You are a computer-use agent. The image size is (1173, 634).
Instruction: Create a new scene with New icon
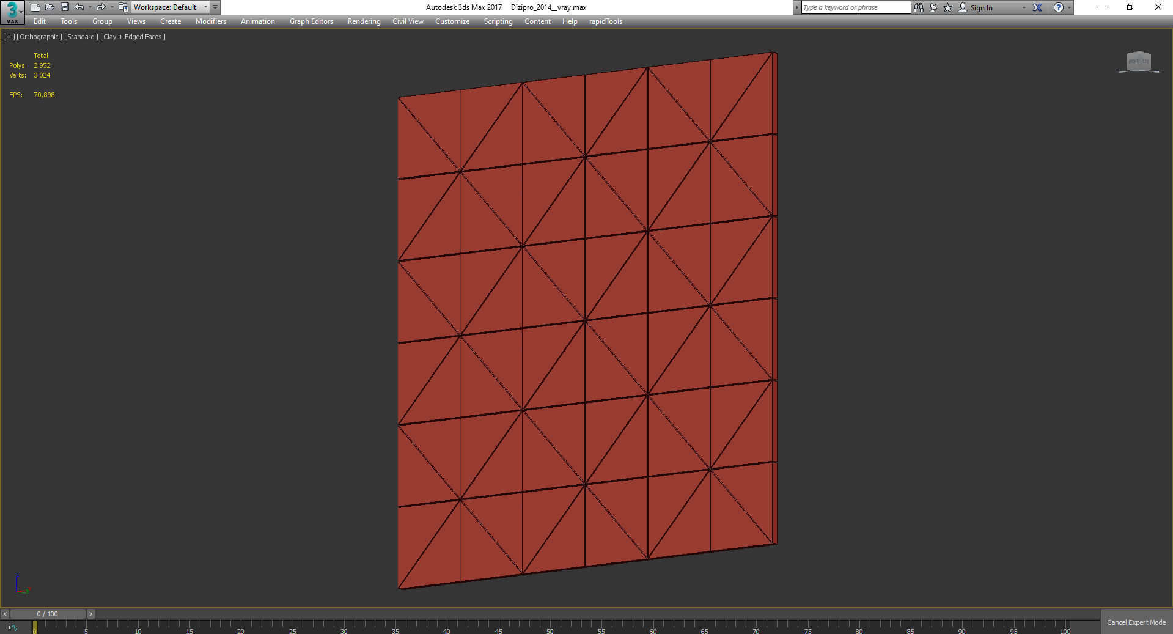(35, 7)
